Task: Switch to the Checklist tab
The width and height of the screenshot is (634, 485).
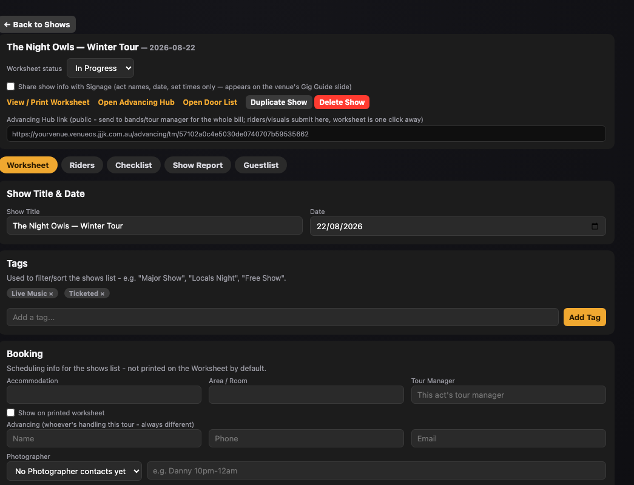Action: click(133, 165)
